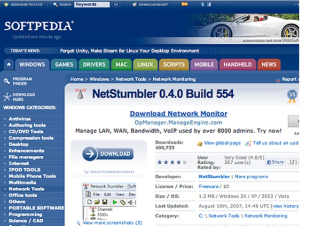This screenshot has width=329, height=246.
Task: Click the Freeware license link
Action: pyautogui.click(x=209, y=186)
